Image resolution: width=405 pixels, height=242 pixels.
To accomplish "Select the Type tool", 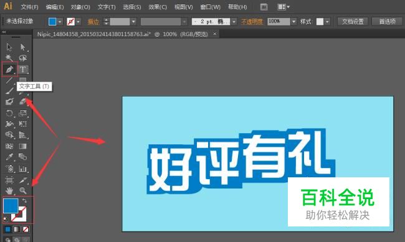I will [x=22, y=69].
